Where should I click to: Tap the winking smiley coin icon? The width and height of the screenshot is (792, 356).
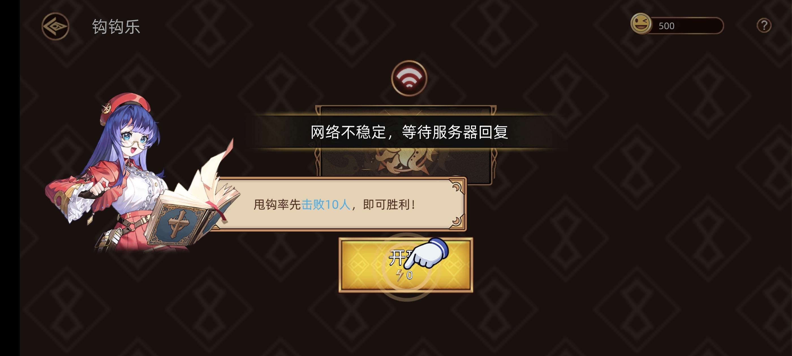(641, 24)
